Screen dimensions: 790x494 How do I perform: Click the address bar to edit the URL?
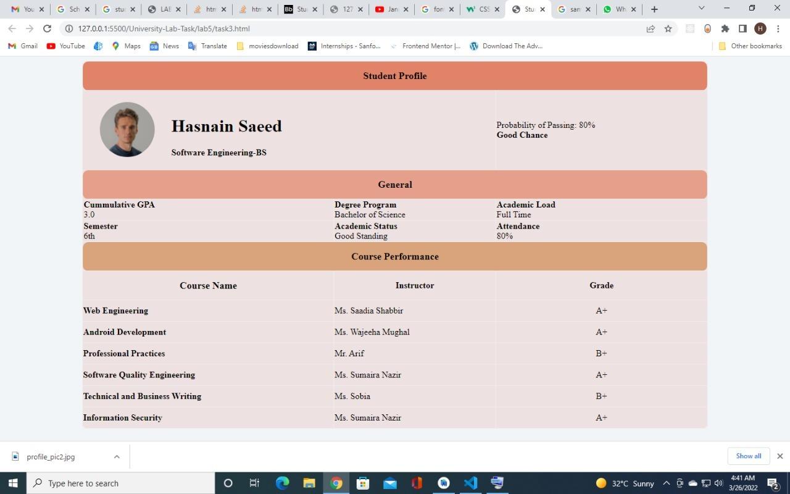pyautogui.click(x=247, y=28)
